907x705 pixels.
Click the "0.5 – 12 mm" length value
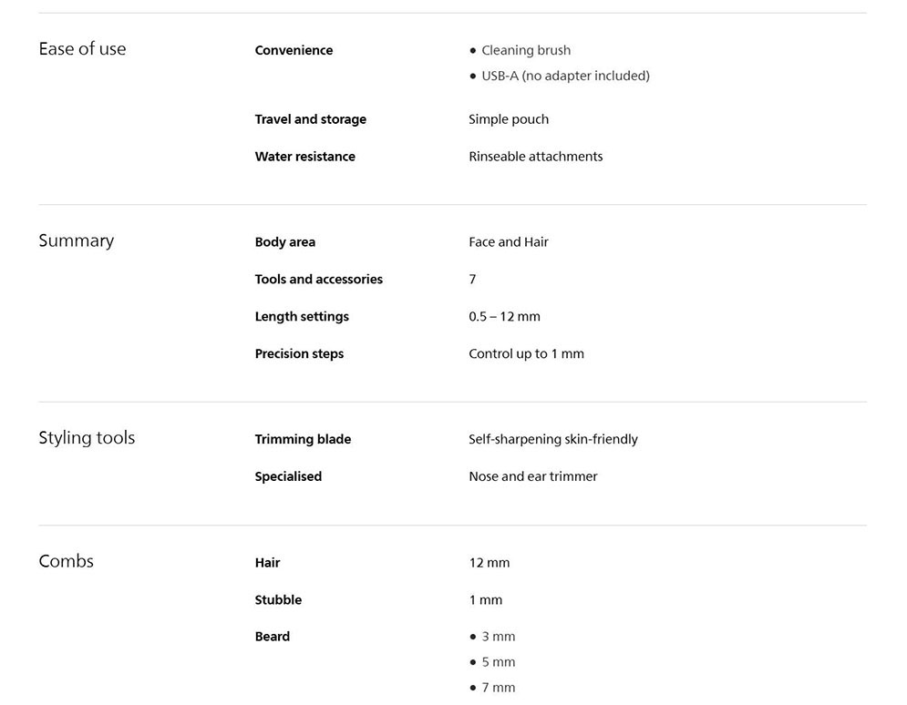click(504, 317)
